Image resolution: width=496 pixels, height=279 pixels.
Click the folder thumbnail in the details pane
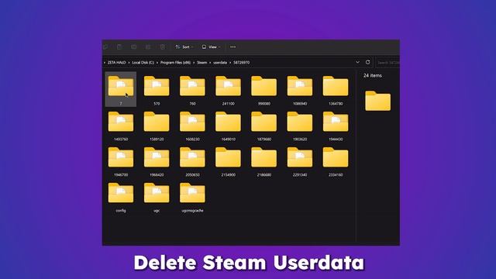[377, 101]
